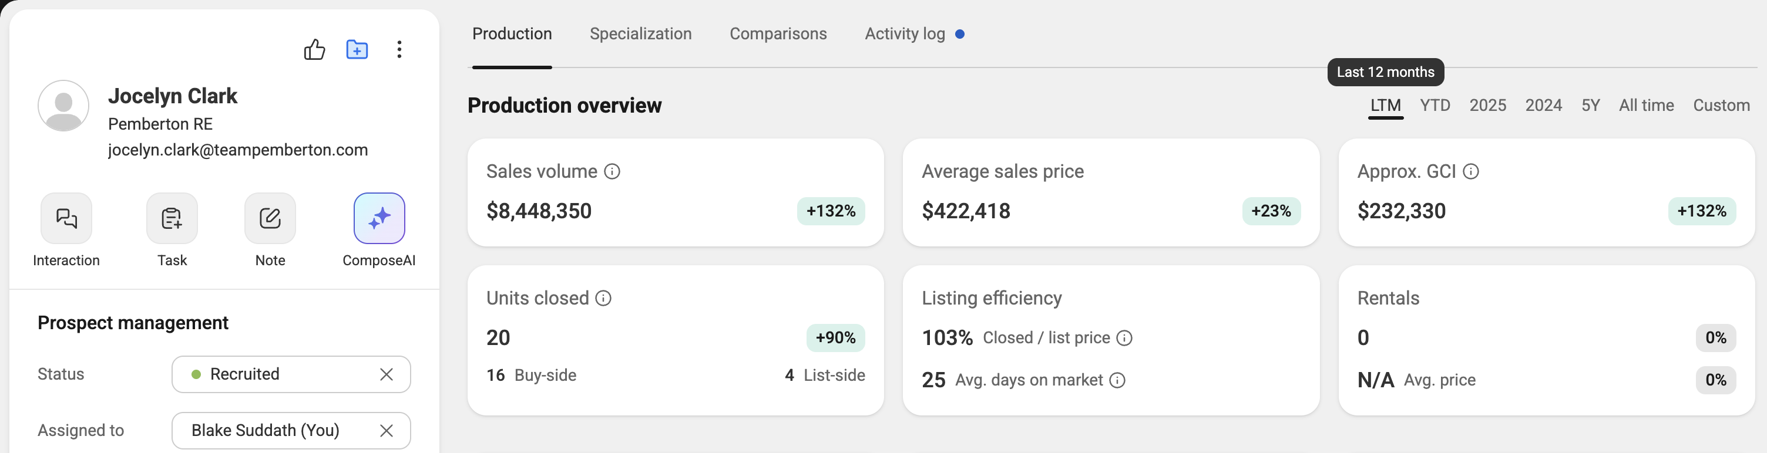
Task: Click Jocelyn Clark's profile avatar
Action: (63, 106)
